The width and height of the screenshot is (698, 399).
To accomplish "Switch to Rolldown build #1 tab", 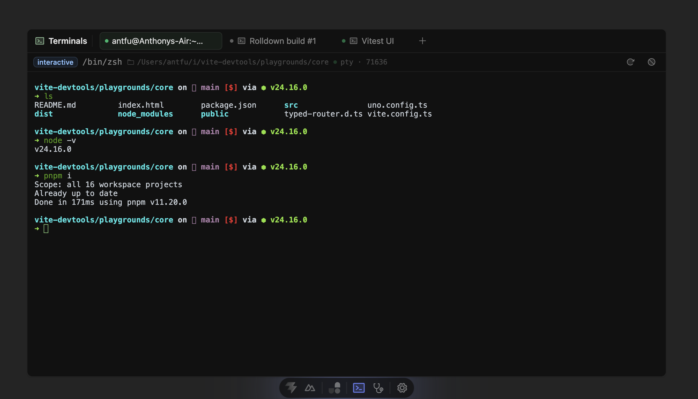I will (x=277, y=41).
